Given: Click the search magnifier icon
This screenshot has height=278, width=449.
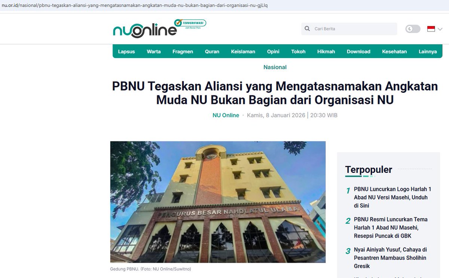Looking at the screenshot, I should (x=307, y=29).
